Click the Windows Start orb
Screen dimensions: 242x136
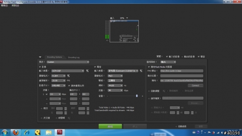pos(5,133)
